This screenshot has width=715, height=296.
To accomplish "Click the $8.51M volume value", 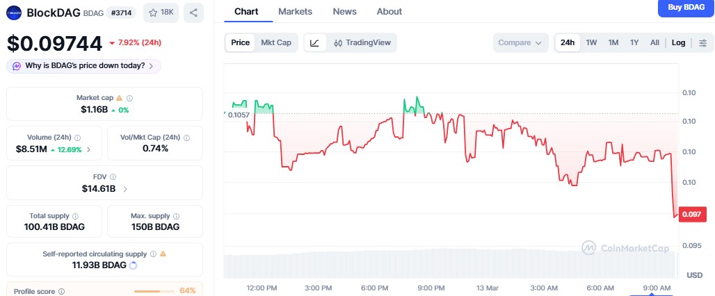I will point(31,149).
